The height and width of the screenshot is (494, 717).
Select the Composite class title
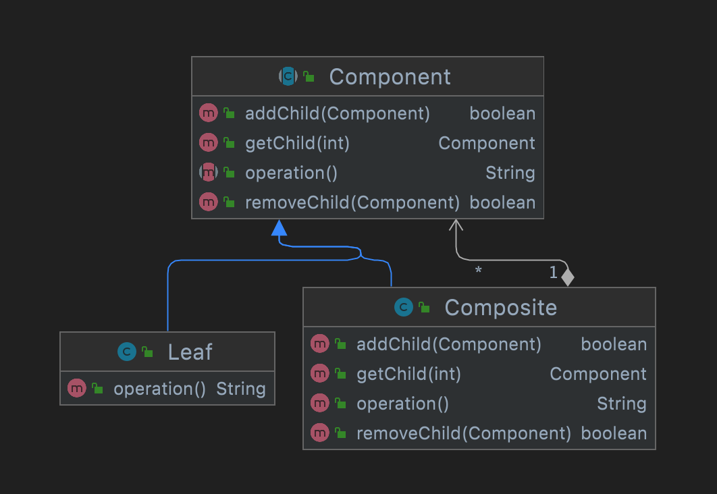click(500, 308)
